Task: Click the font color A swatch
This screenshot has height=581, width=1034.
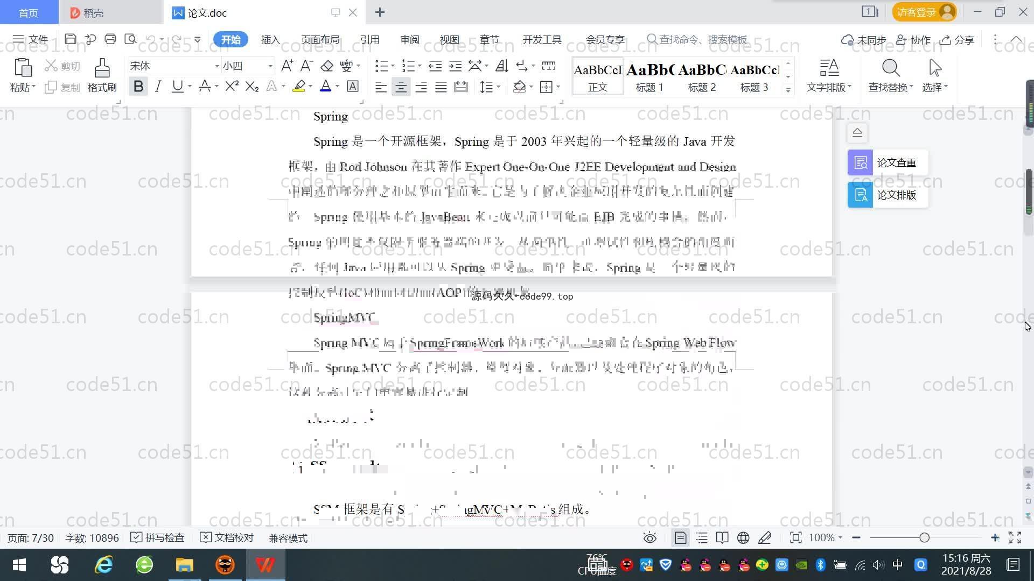Action: [325, 86]
